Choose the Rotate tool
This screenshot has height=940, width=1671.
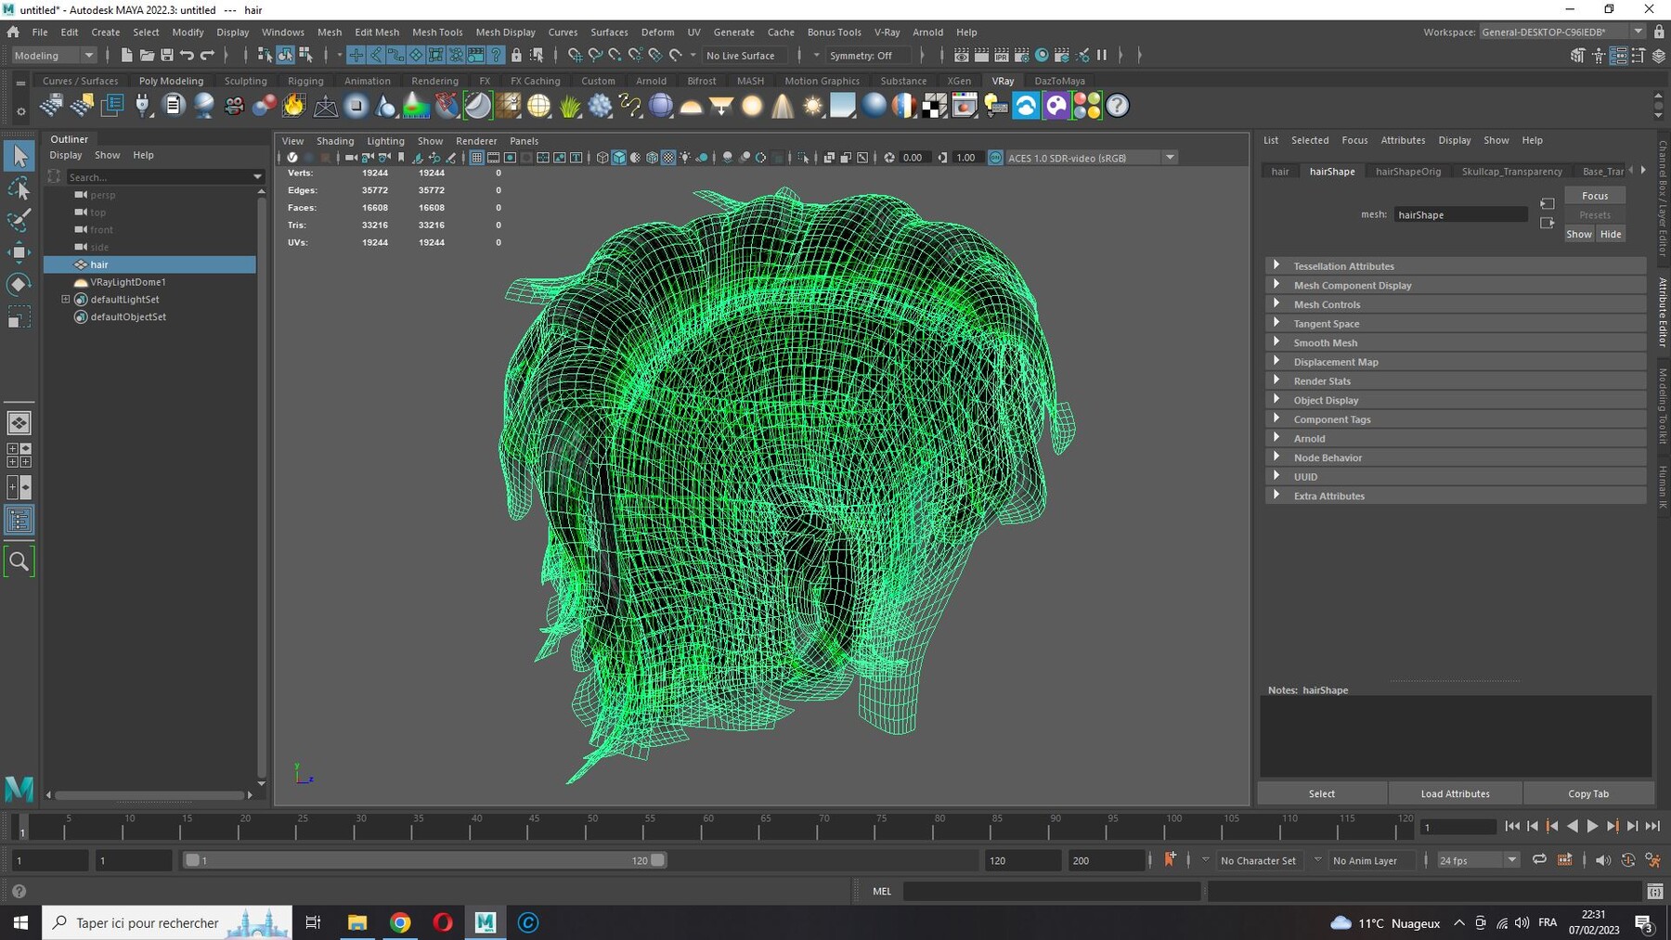(19, 284)
